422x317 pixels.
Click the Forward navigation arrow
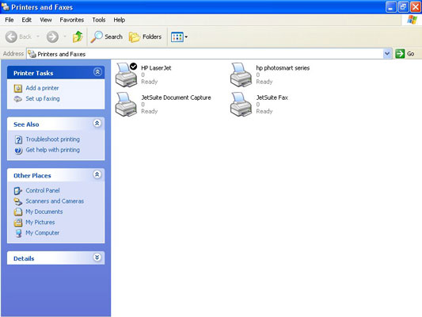52,36
